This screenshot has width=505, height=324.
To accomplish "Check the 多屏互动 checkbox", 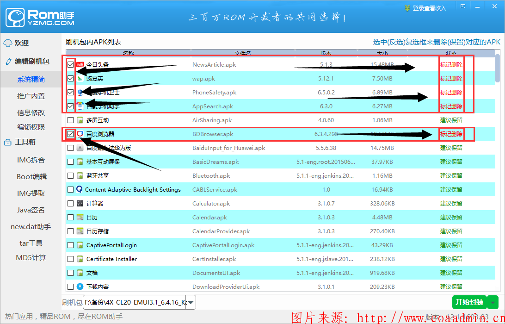I will (x=71, y=120).
